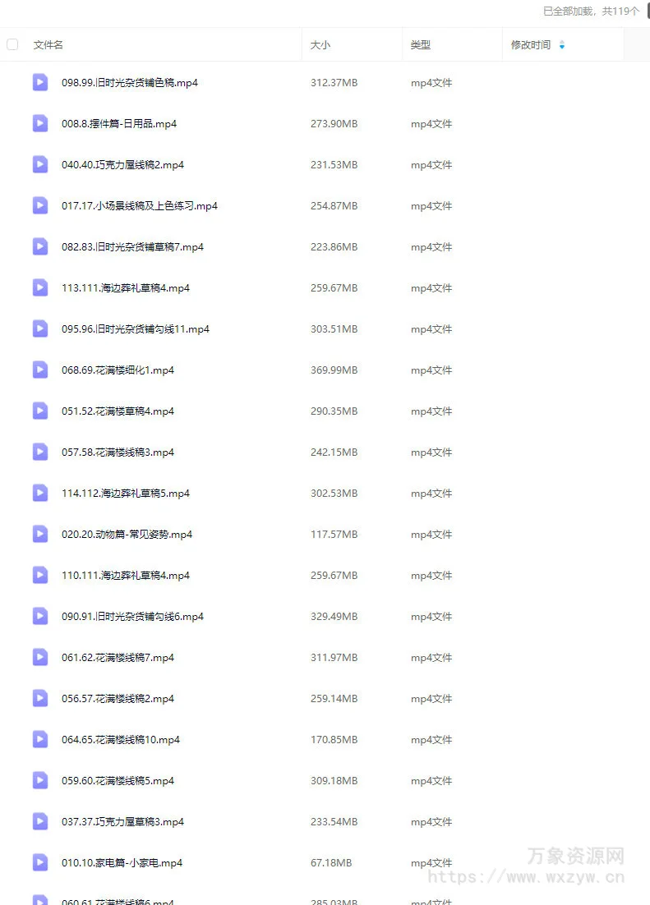Toggle sort arrow next to 修改时间
This screenshot has height=905, width=650.
(x=561, y=45)
